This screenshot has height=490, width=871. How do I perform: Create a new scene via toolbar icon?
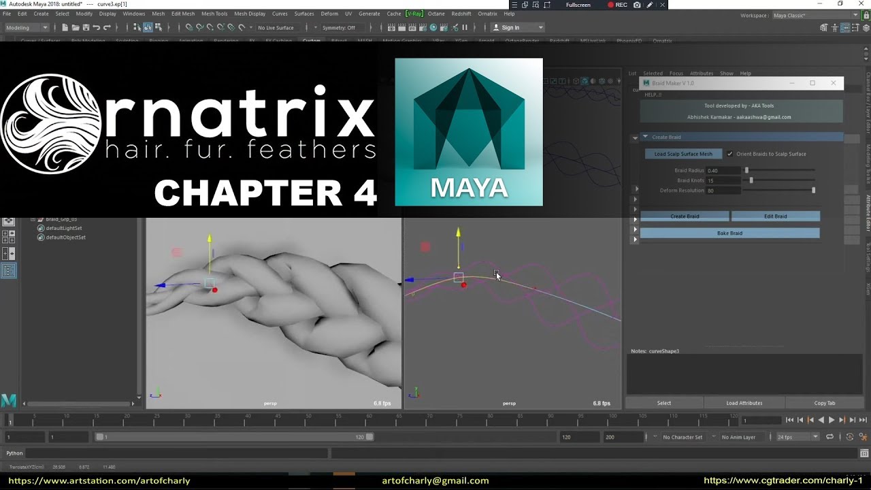[x=65, y=28]
